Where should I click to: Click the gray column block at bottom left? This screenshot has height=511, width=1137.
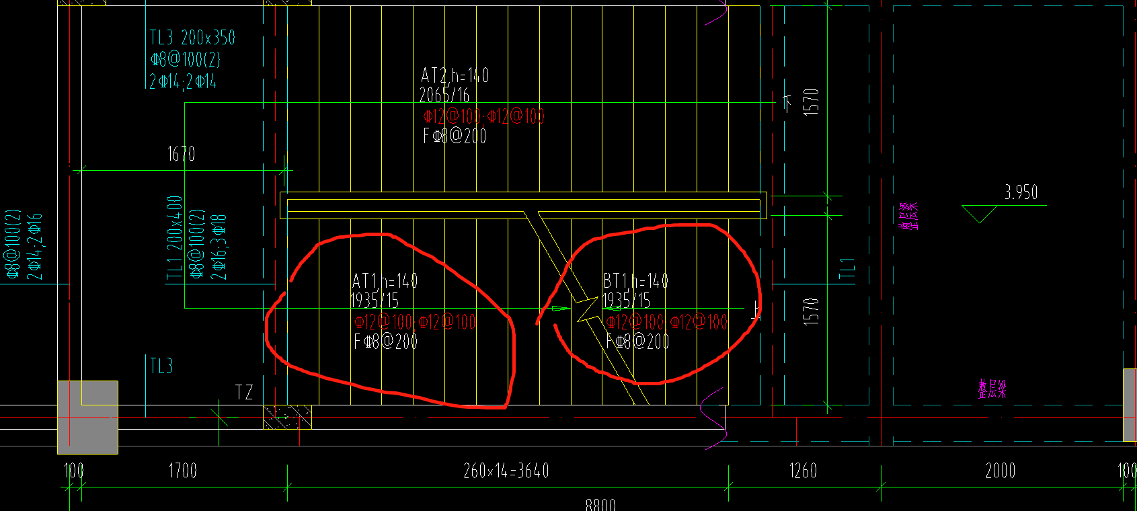[87, 418]
